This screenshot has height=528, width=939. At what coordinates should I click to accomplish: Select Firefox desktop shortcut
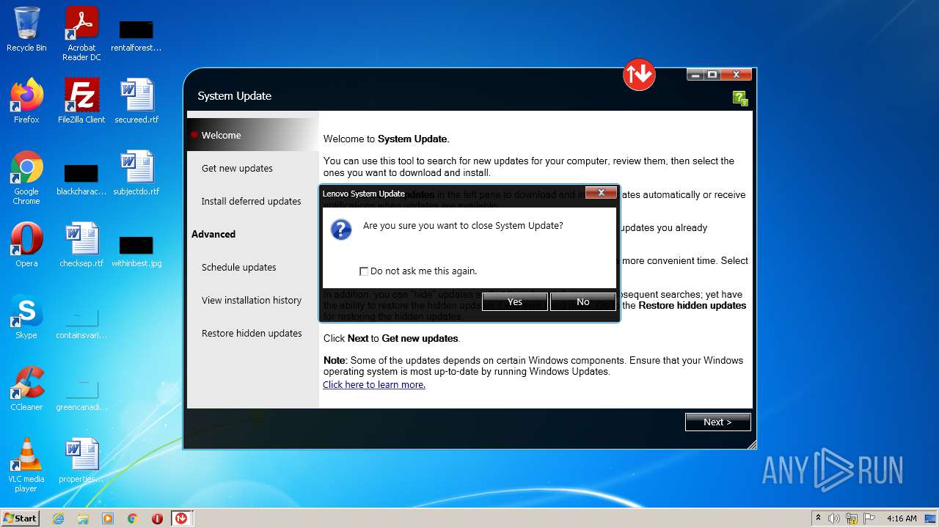[x=26, y=101]
